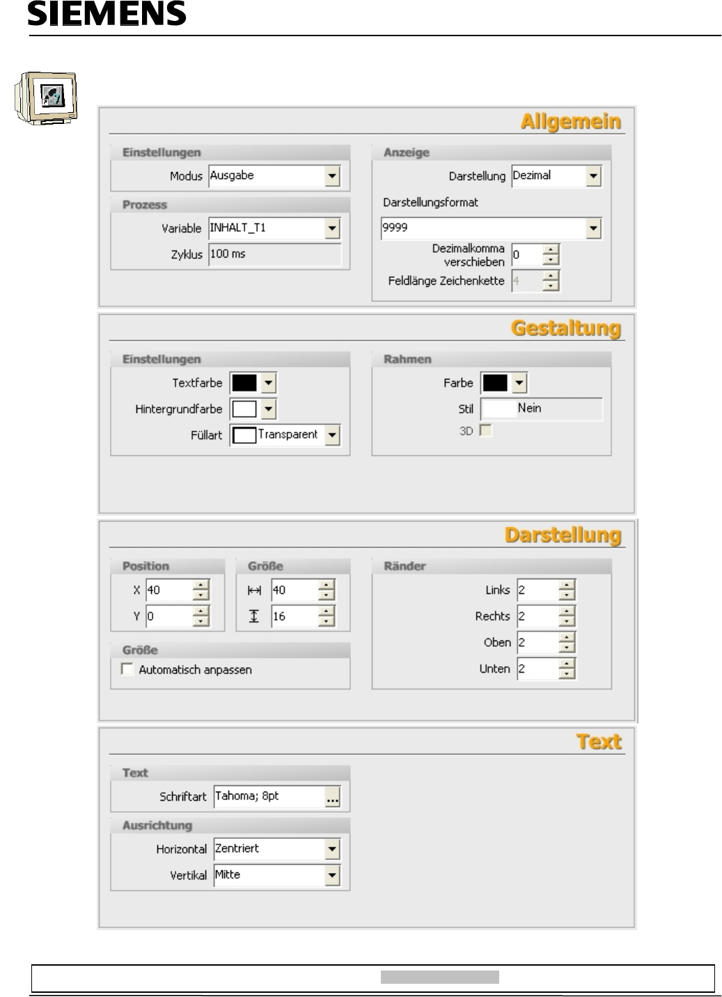This screenshot has width=722, height=997.
Task: Click the Prozess group label
Action: pyautogui.click(x=145, y=205)
